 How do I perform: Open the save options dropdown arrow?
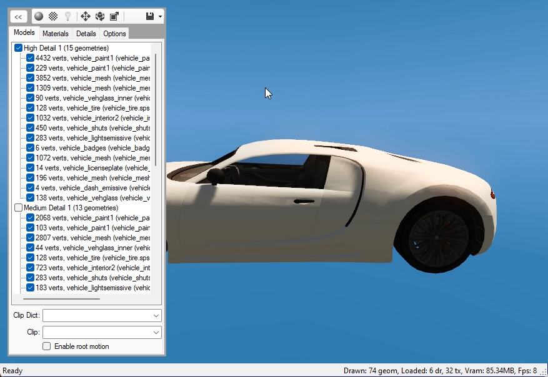point(161,16)
